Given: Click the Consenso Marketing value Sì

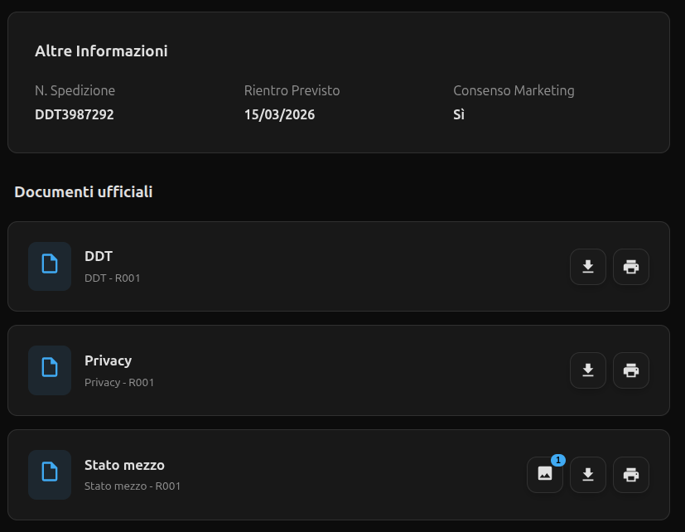Looking at the screenshot, I should [x=459, y=114].
